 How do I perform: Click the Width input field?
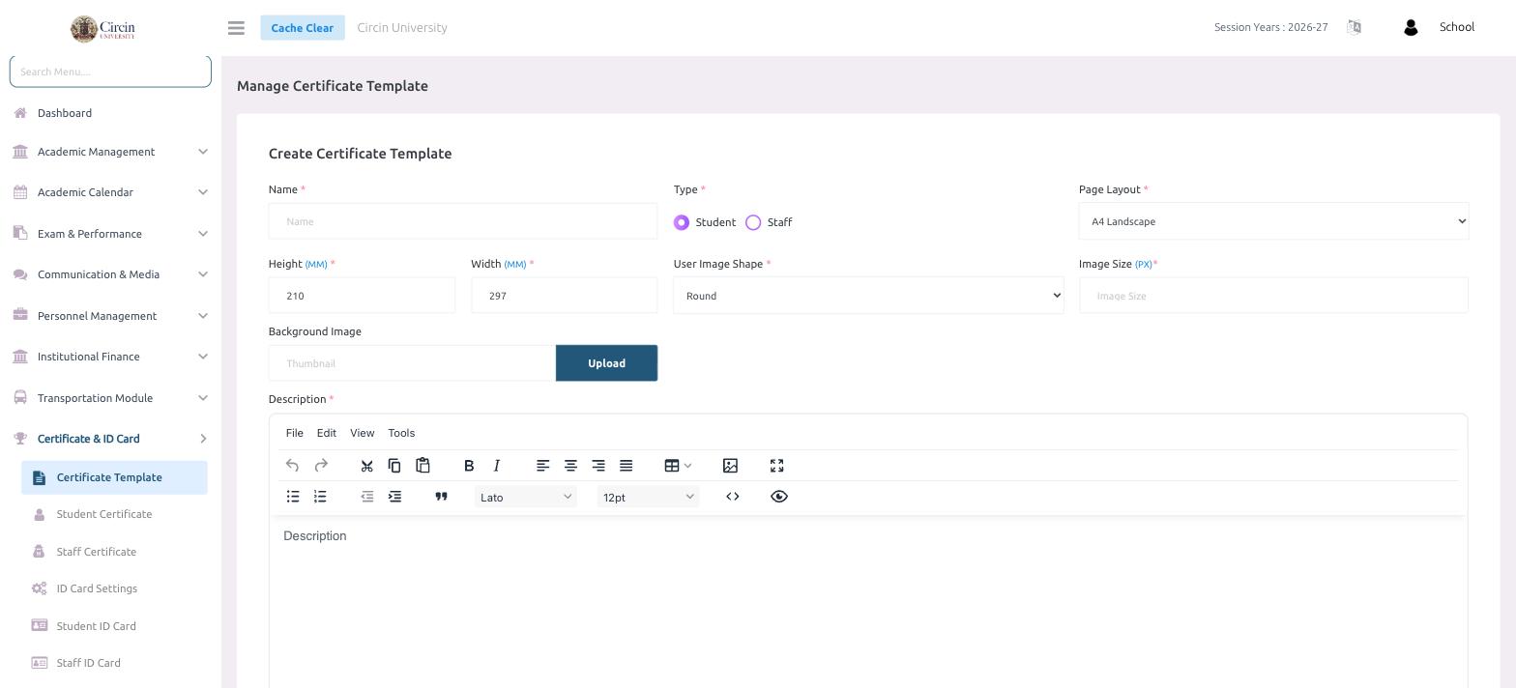(x=565, y=296)
